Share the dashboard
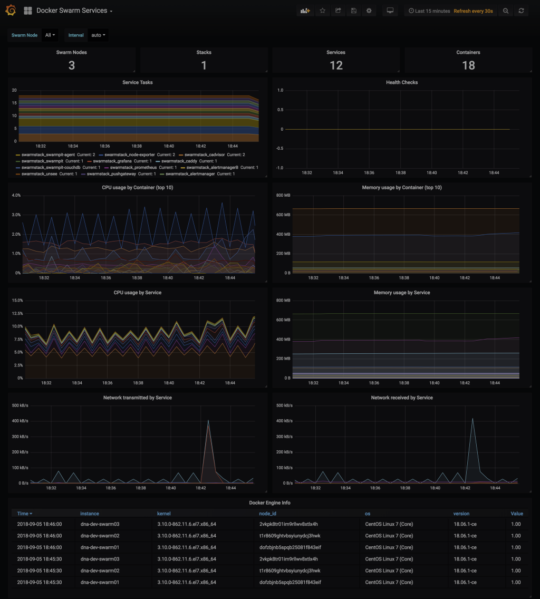This screenshot has height=599, width=540. 338,11
